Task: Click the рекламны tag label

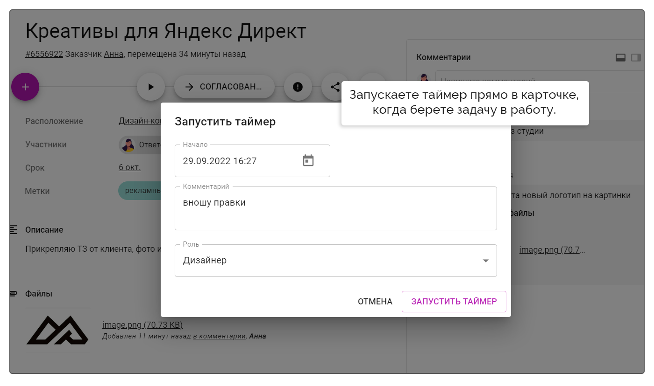Action: [139, 191]
